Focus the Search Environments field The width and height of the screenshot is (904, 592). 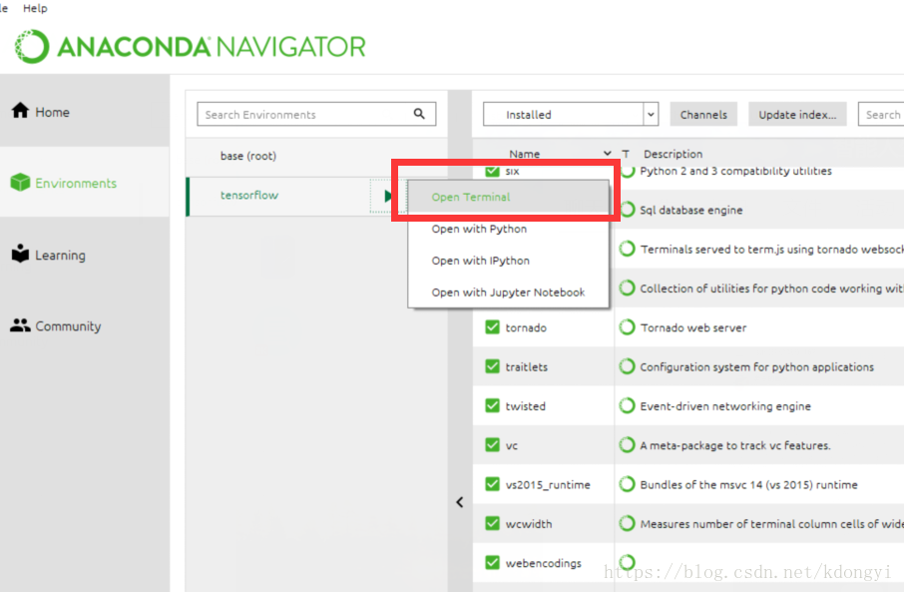pyautogui.click(x=316, y=114)
